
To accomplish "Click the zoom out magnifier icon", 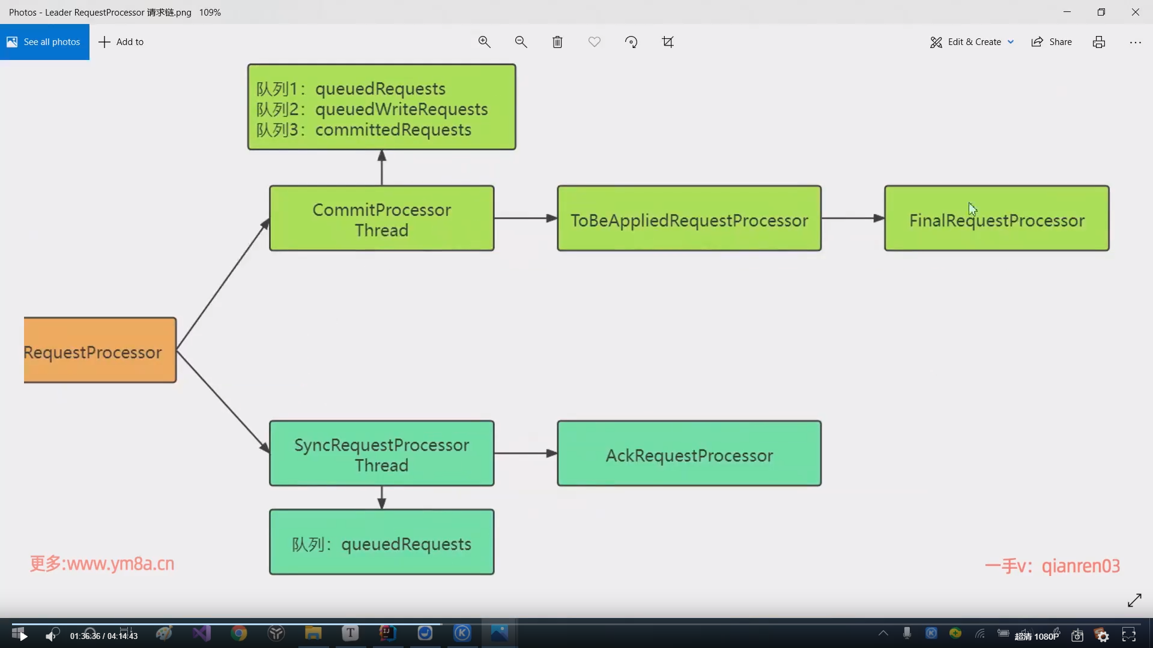I will click(x=521, y=42).
